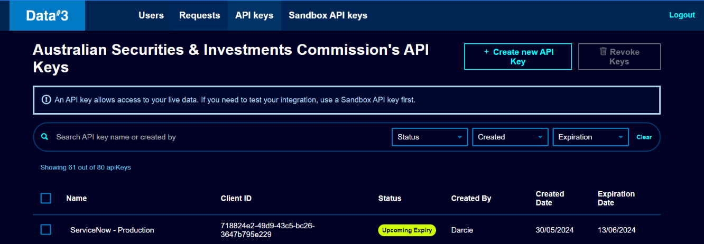Image resolution: width=704 pixels, height=244 pixels.
Task: Tick the select-all checkbox in table header
Action: point(46,198)
